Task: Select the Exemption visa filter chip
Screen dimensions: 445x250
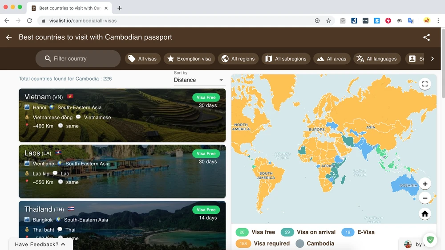Action: pos(189,59)
